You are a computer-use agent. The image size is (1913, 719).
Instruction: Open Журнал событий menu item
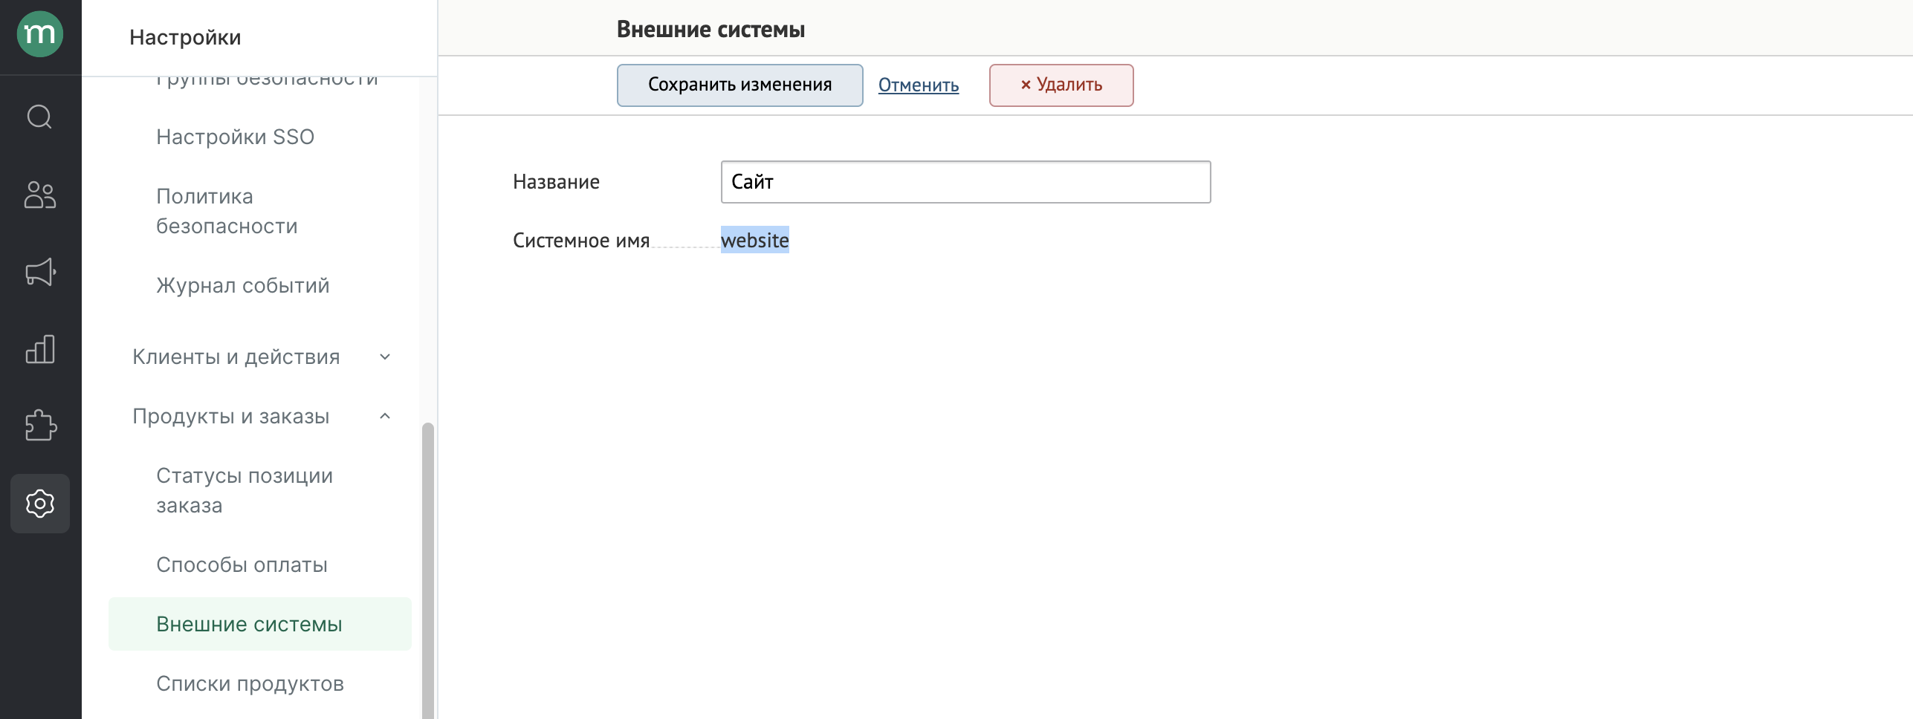tap(243, 286)
